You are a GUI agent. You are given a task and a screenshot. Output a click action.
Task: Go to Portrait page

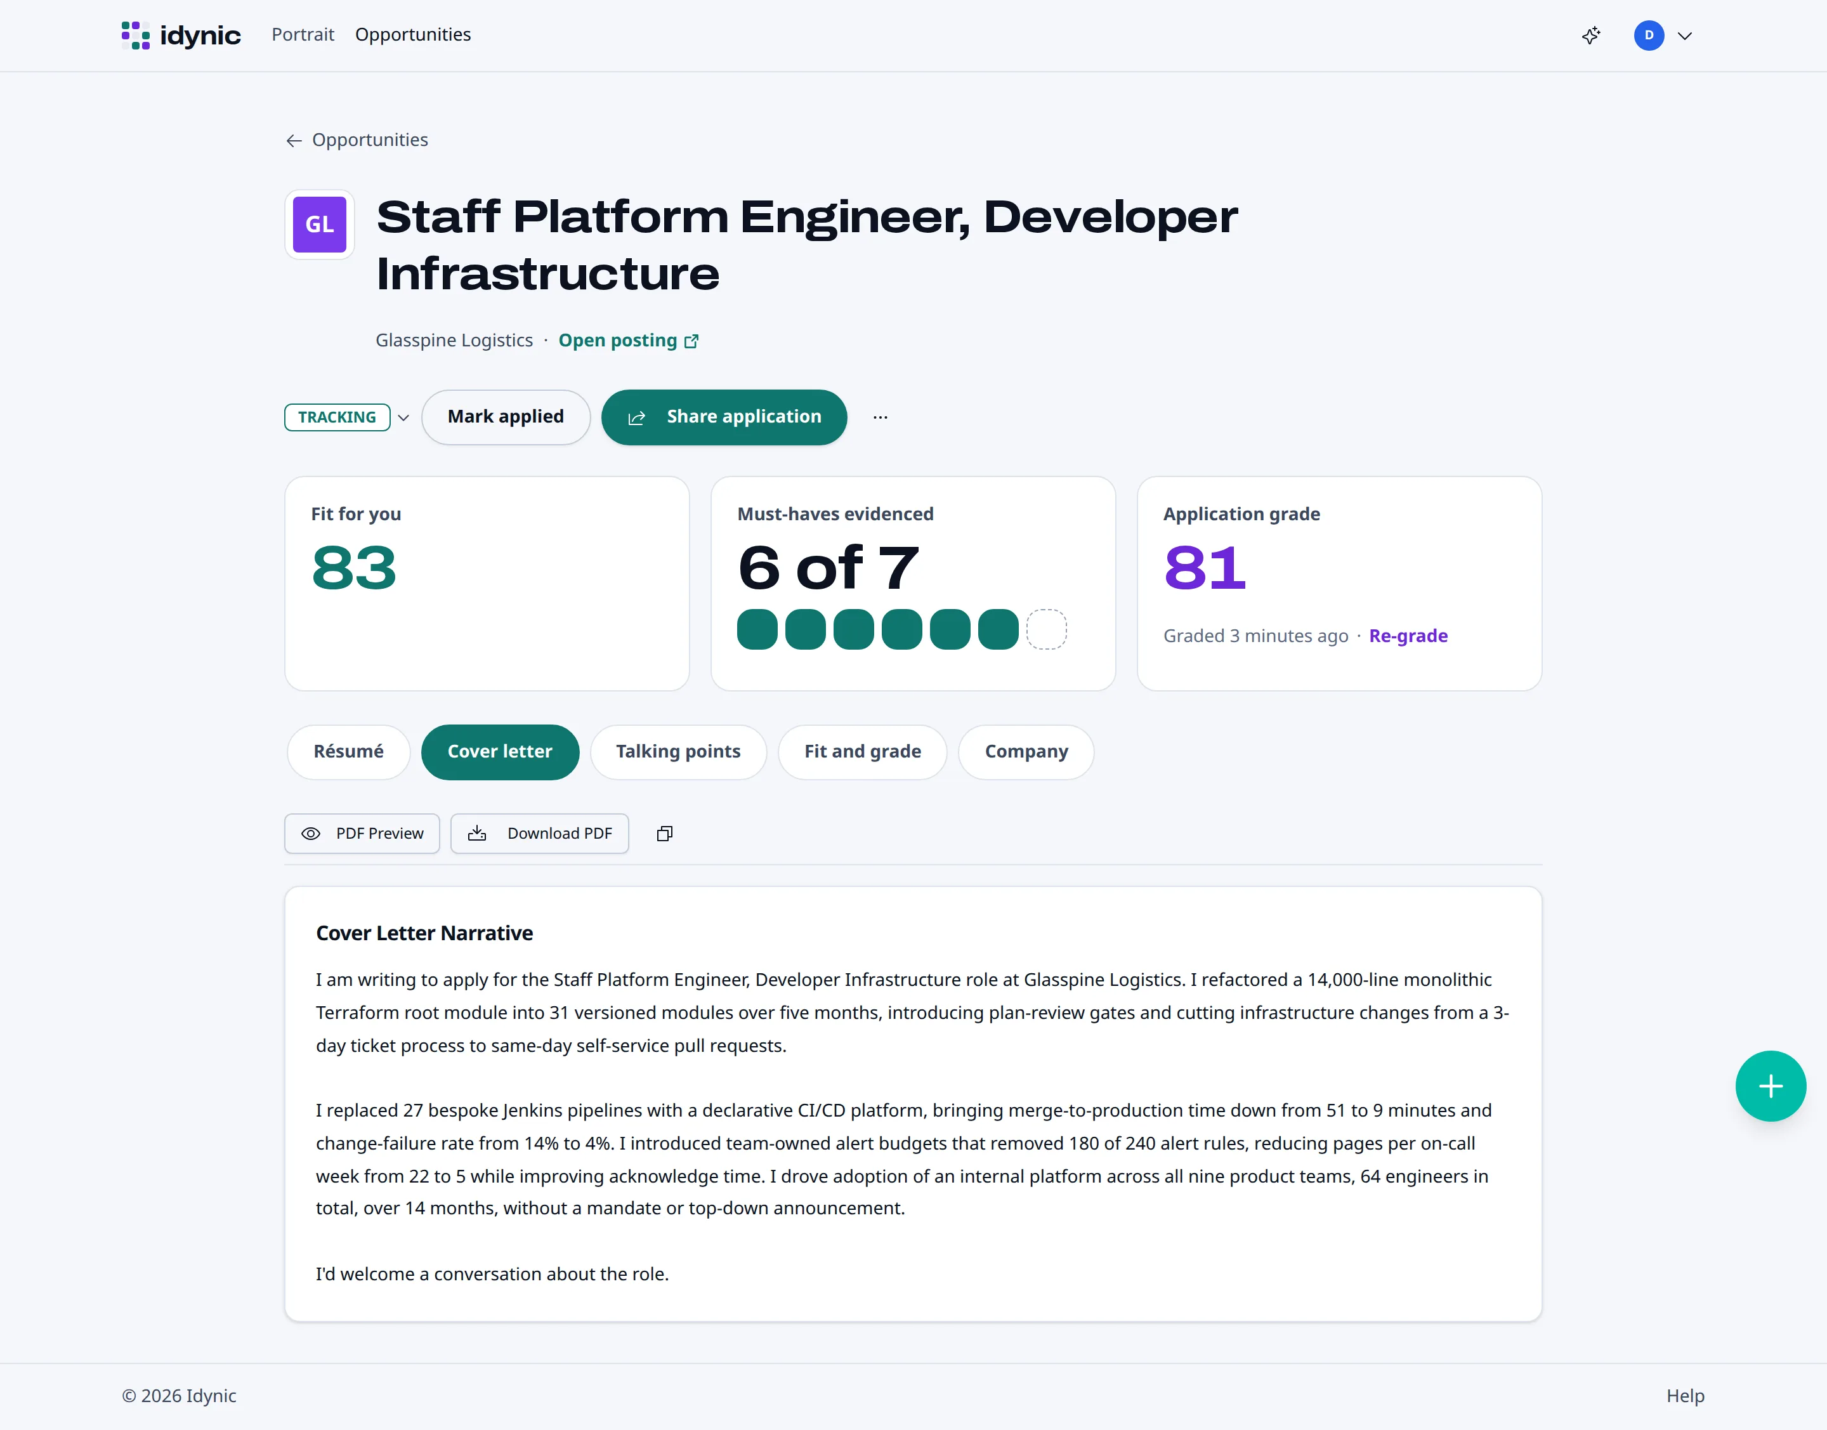(x=302, y=34)
